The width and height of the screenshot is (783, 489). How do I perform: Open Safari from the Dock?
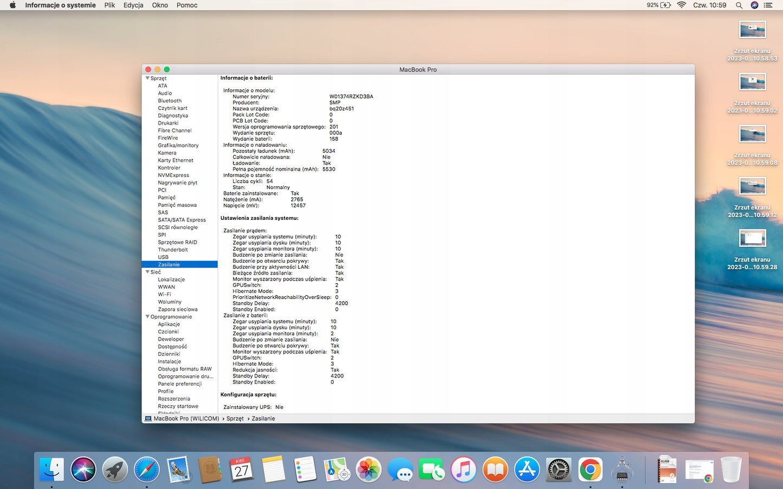click(x=147, y=469)
